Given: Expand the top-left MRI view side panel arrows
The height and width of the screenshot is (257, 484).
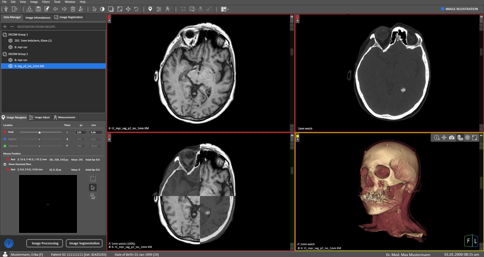Looking at the screenshot, I should point(292,17).
